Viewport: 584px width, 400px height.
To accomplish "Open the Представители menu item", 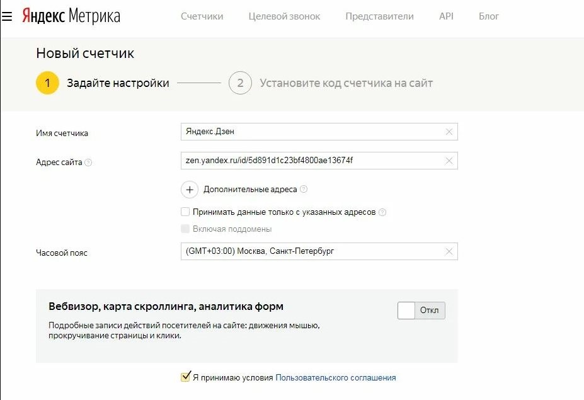I will [379, 16].
